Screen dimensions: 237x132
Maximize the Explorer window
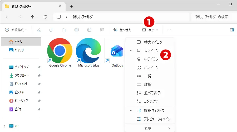pyautogui.click(x=230, y=4)
